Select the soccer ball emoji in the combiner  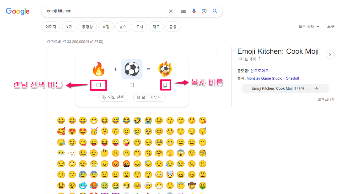132,69
